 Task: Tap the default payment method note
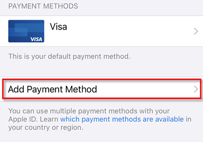[69, 56]
